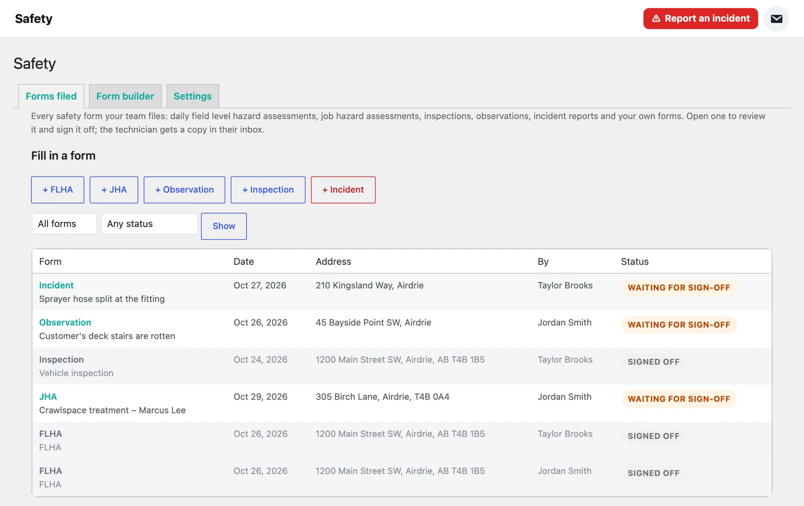
Task: Click the FLHA row by Jordan Smith
Action: [402, 478]
